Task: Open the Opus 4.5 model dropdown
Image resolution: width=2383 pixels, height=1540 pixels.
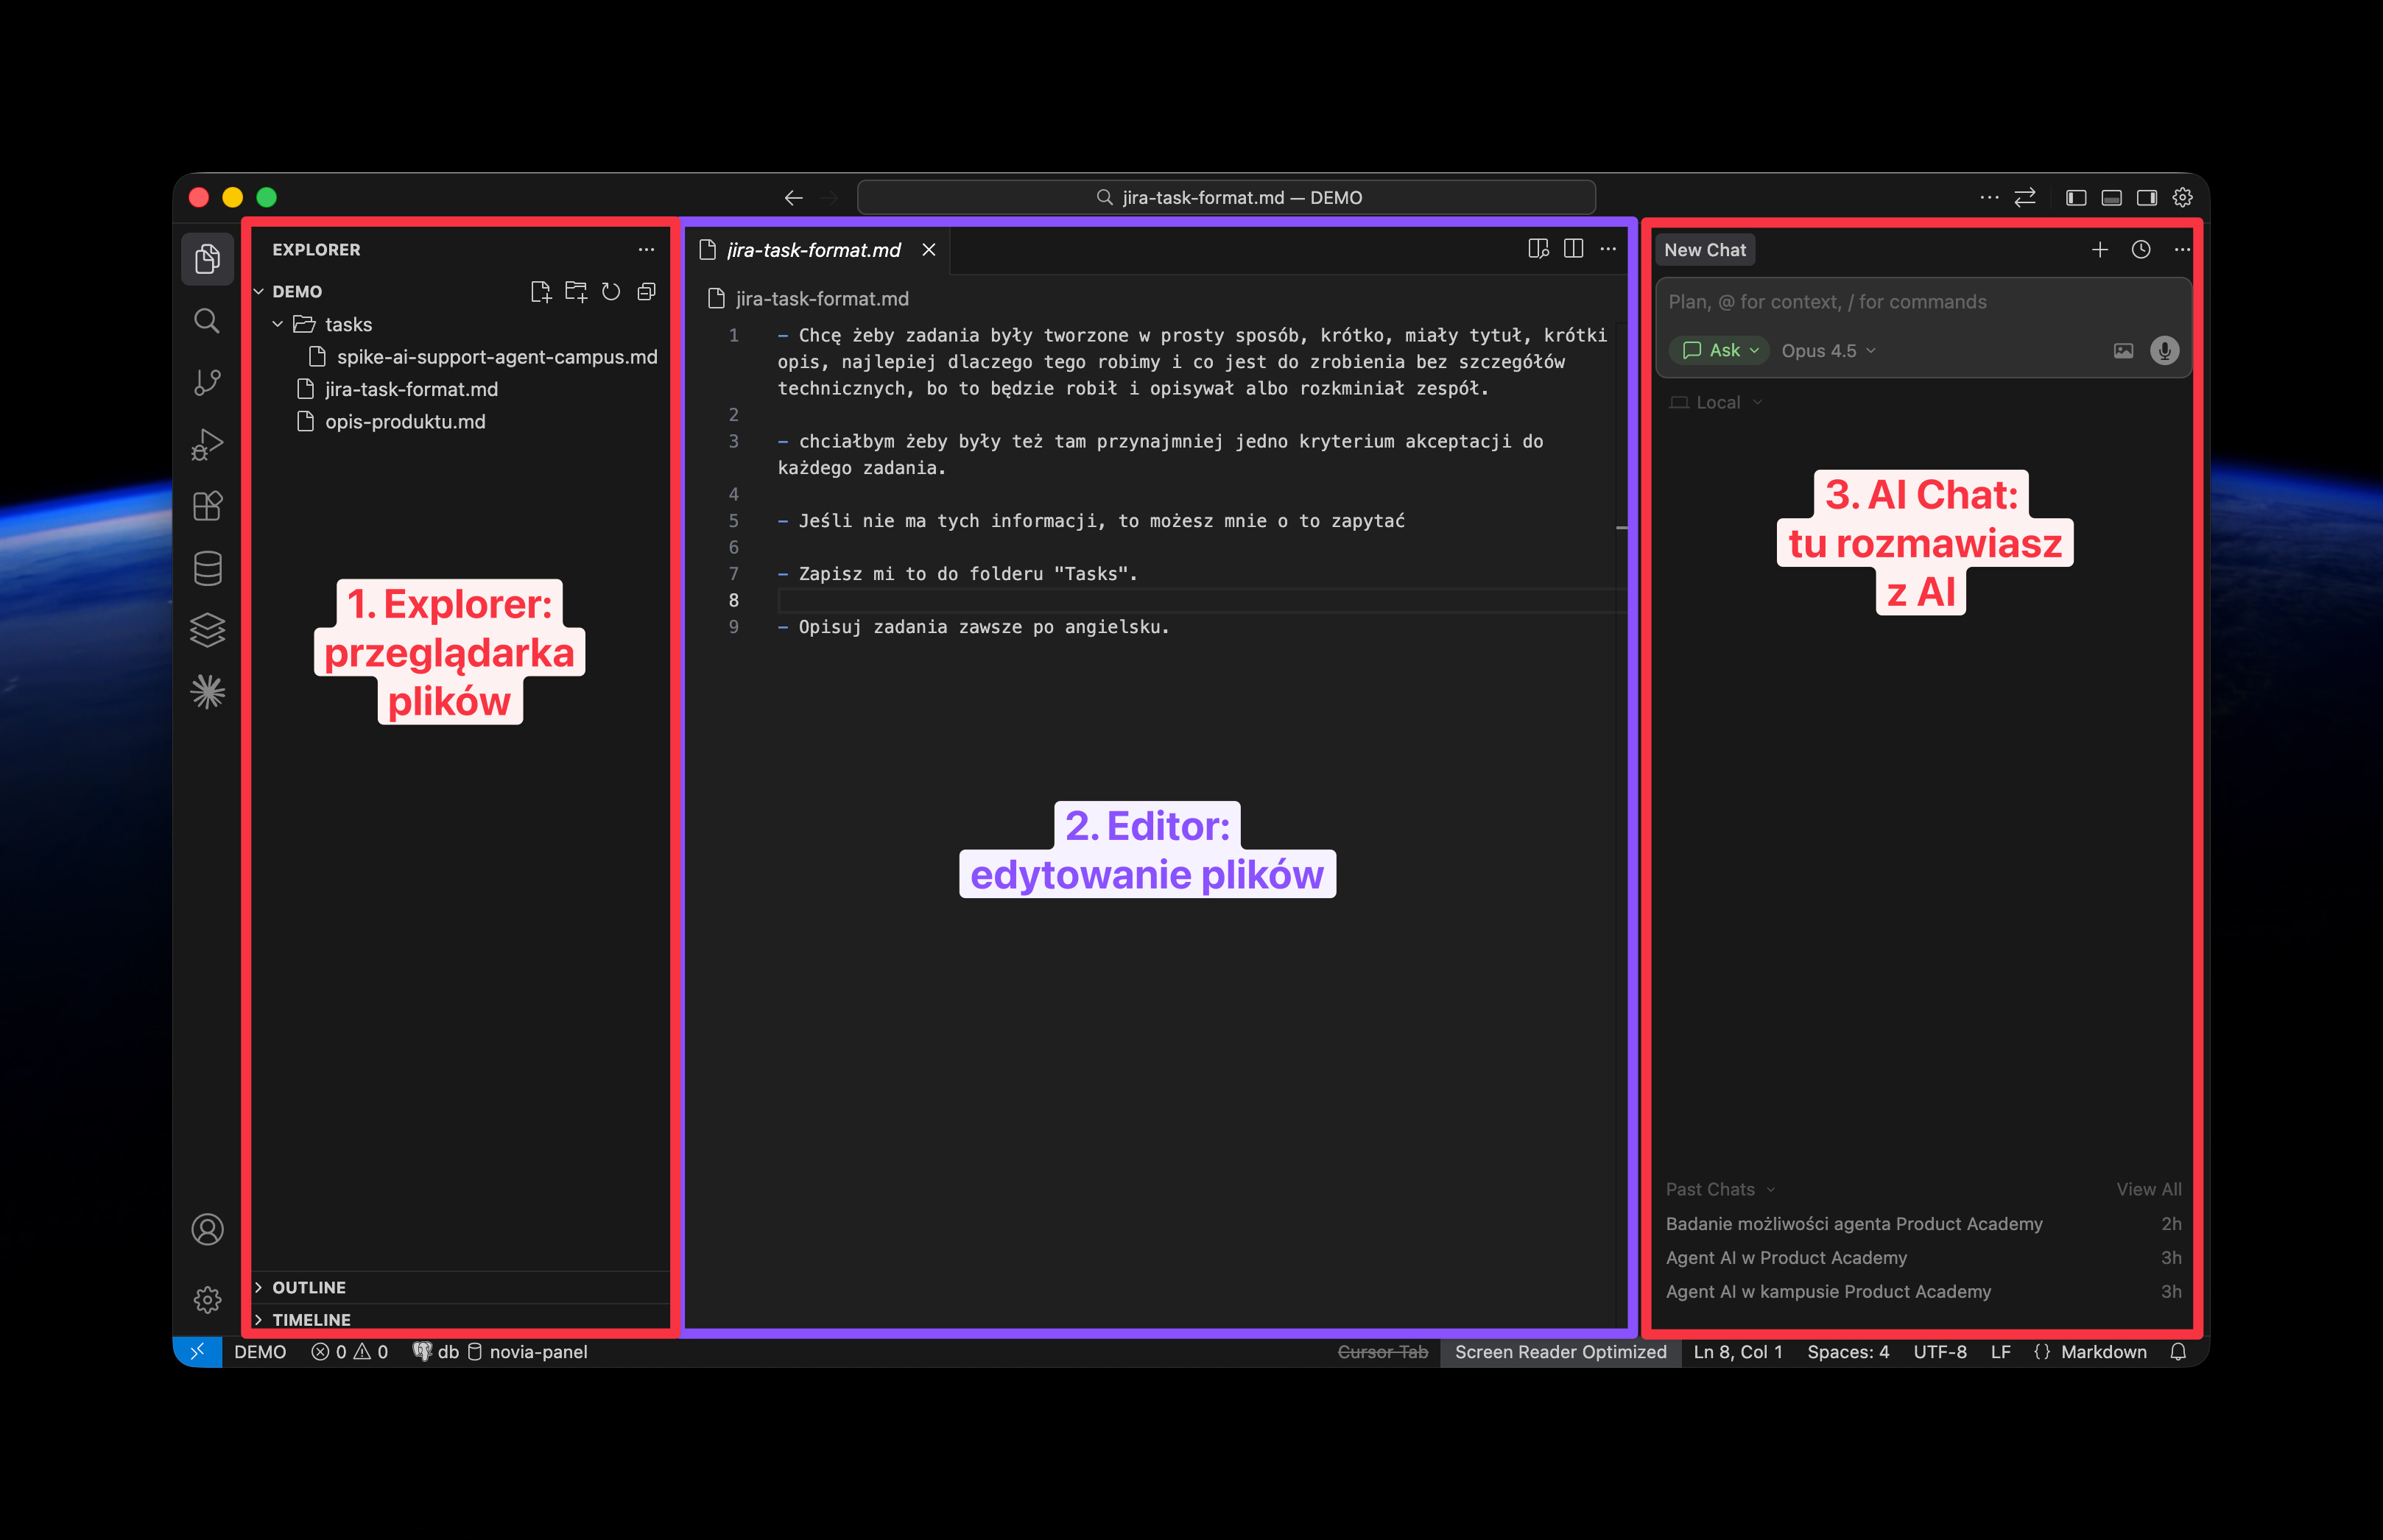Action: coord(1828,351)
